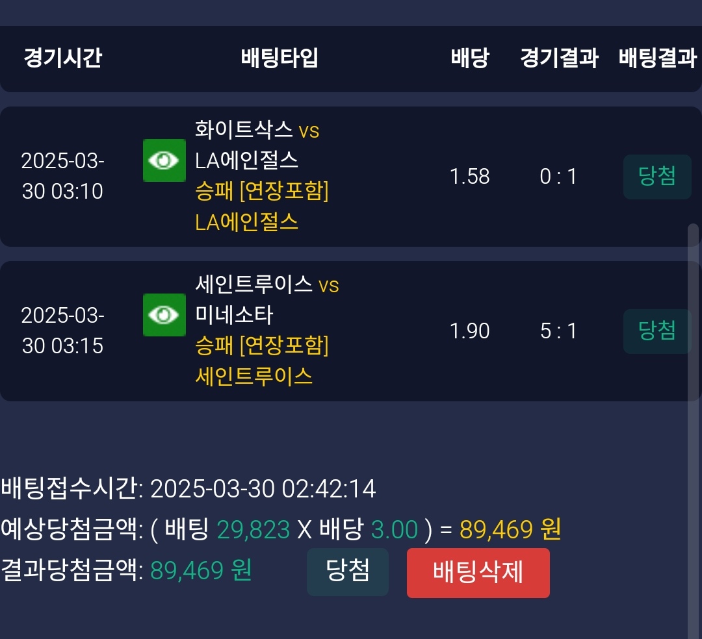This screenshot has width=702, height=639.
Task: Toggle the eye icon beside 세인트루이스 vs 미네소타
Action: pos(164,315)
